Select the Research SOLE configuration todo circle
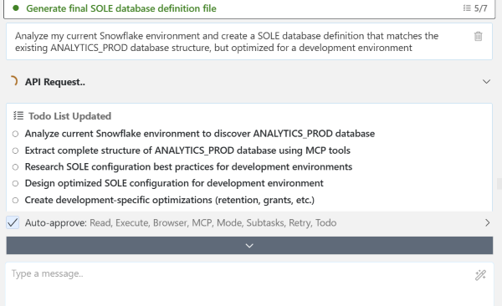Viewport: 502px width, 306px height. coord(15,167)
